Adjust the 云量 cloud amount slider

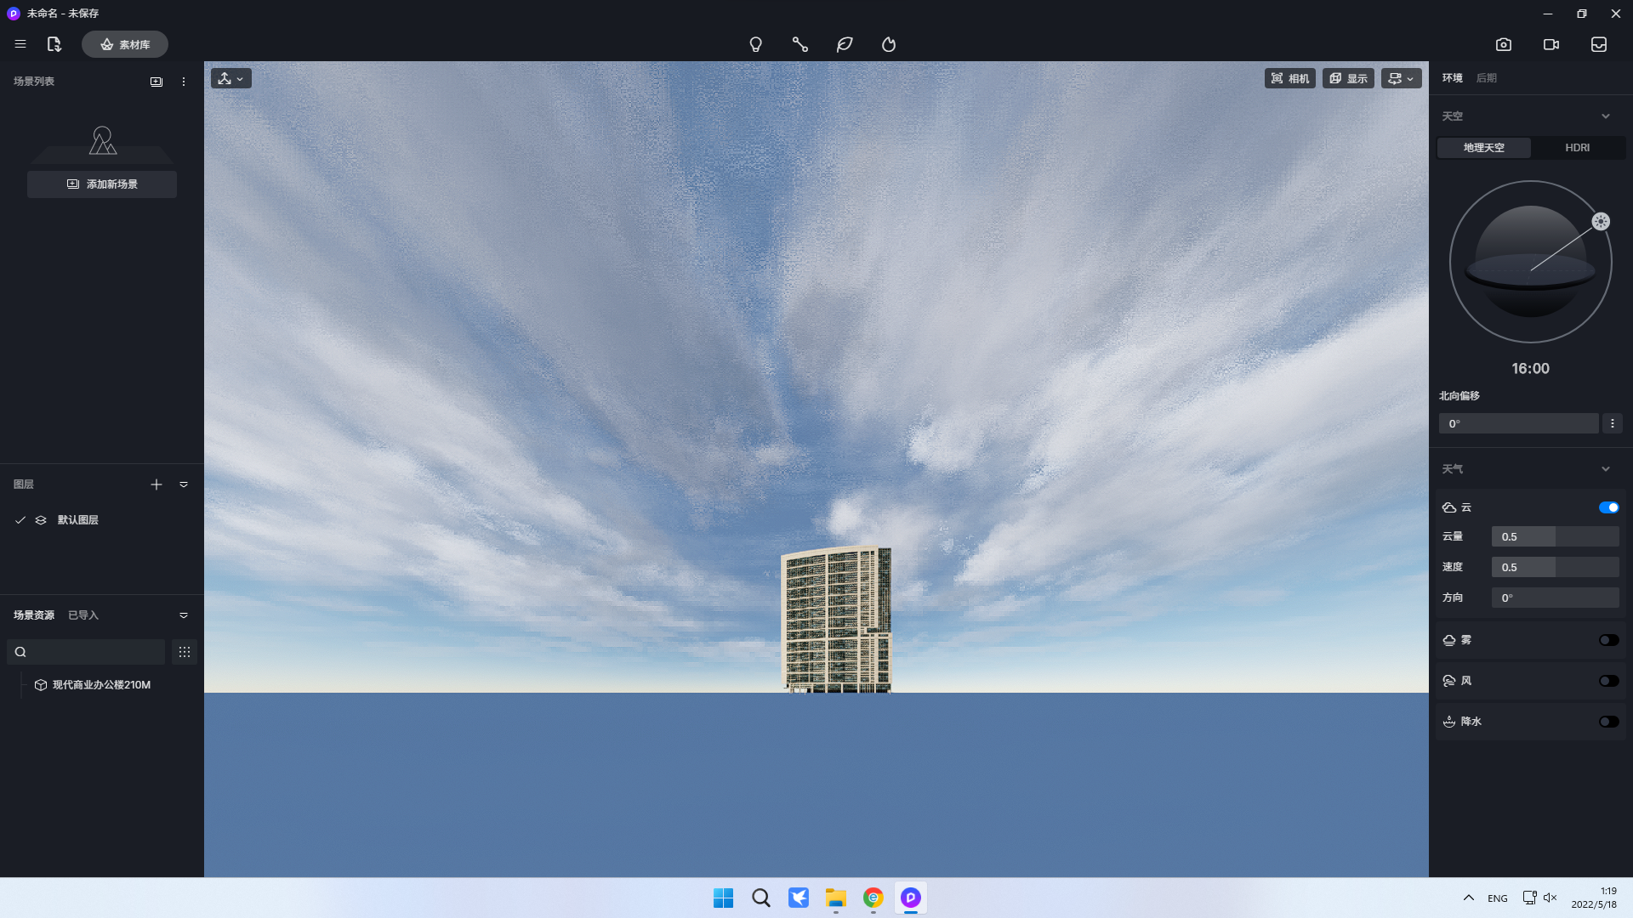[1555, 537]
